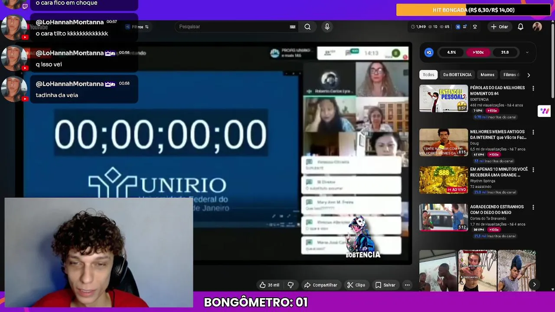Select the Todos chip
This screenshot has width=555, height=312.
point(428,75)
